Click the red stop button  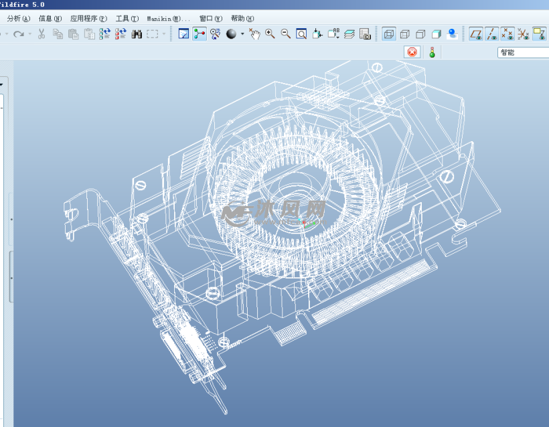pyautogui.click(x=412, y=52)
